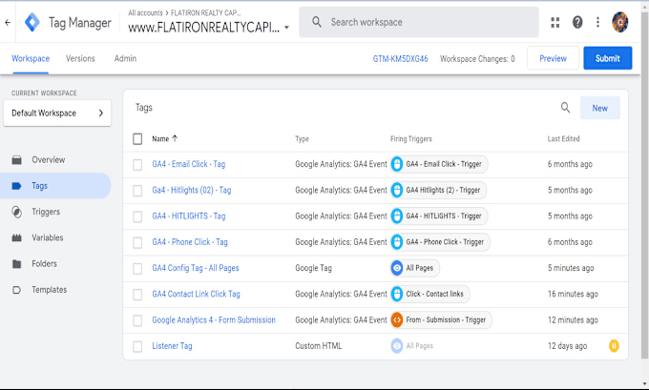Click the Triggers sidebar icon
The image size is (649, 390).
coord(16,212)
